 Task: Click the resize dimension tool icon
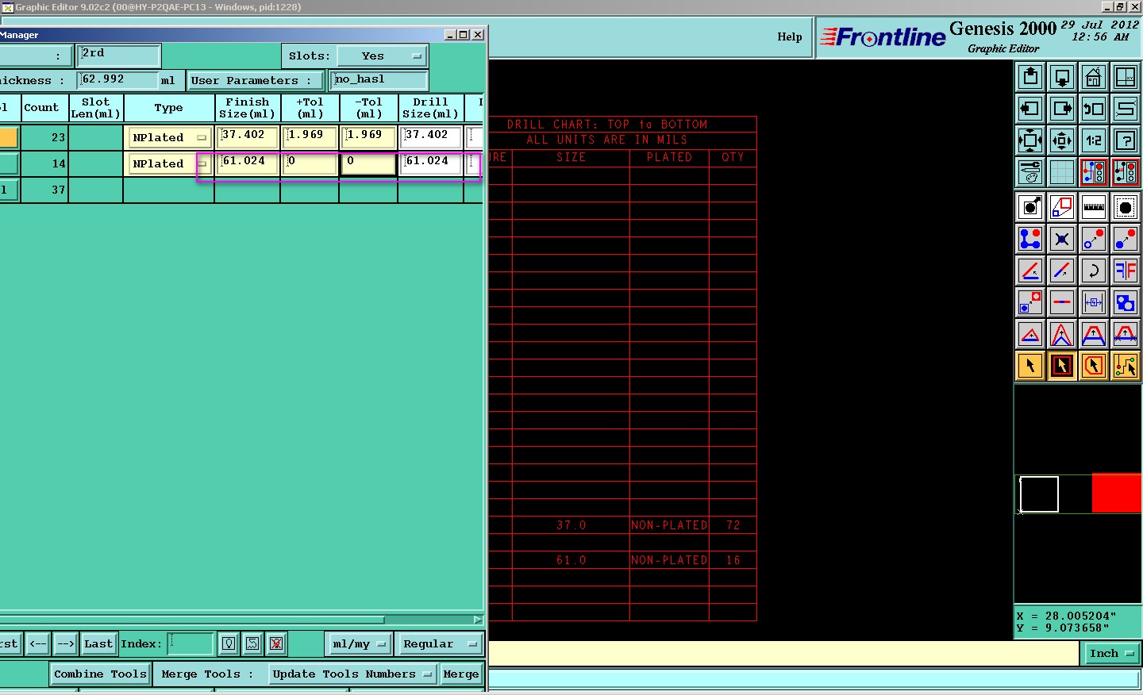coord(1094,302)
